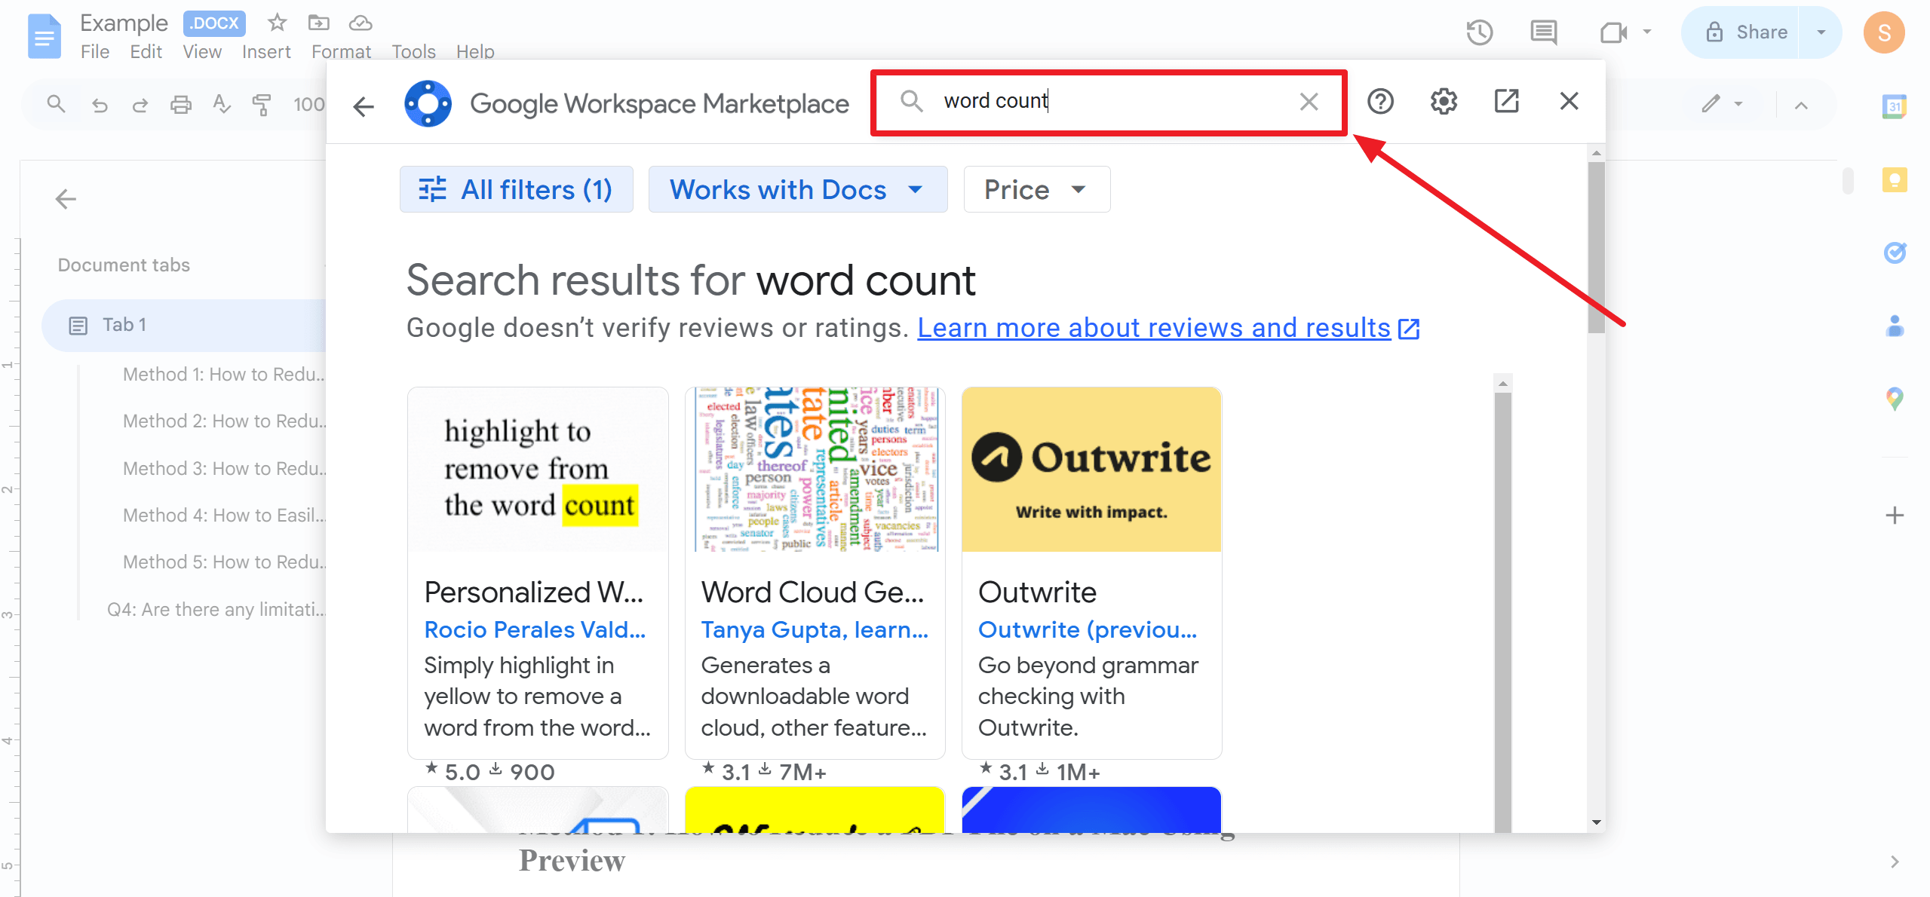
Task: Open the All filters (1) panel
Action: [x=516, y=189]
